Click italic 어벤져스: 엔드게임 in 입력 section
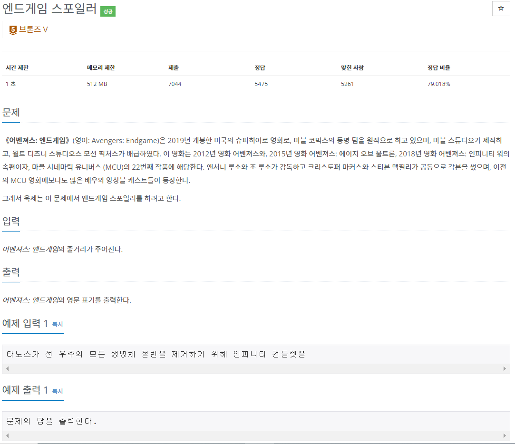 tap(30, 249)
